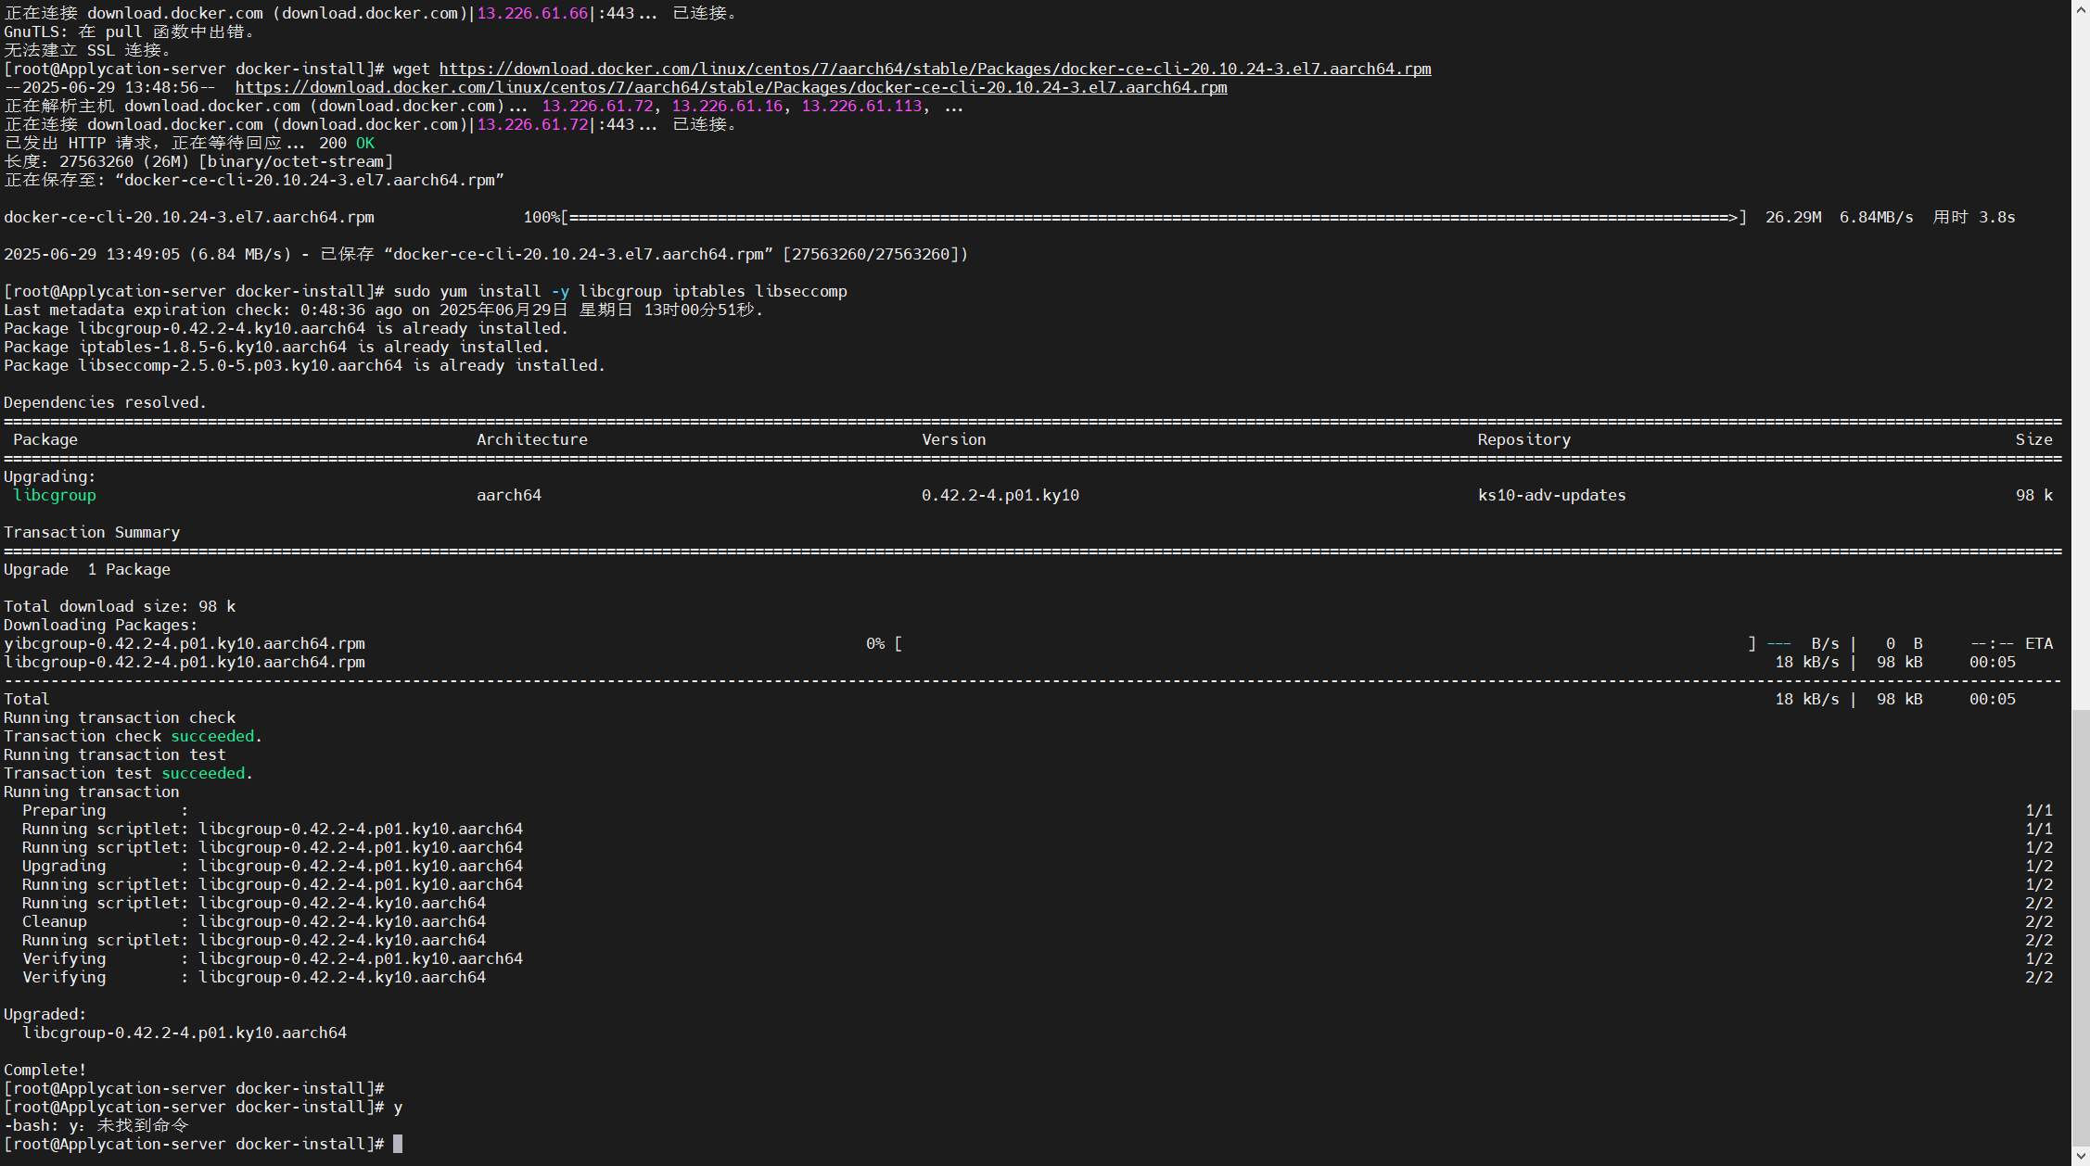This screenshot has height=1166, width=2090.
Task: Select the IP address 13.226.61.66
Action: [532, 13]
